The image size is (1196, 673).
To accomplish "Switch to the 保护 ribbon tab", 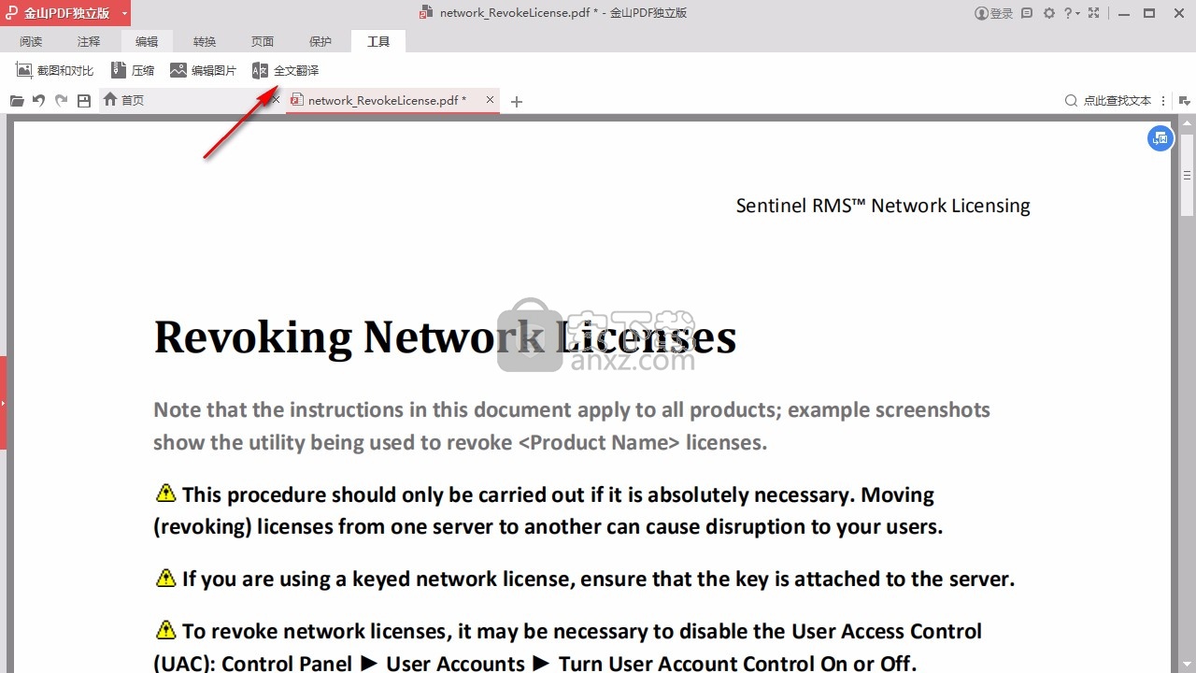I will point(320,42).
